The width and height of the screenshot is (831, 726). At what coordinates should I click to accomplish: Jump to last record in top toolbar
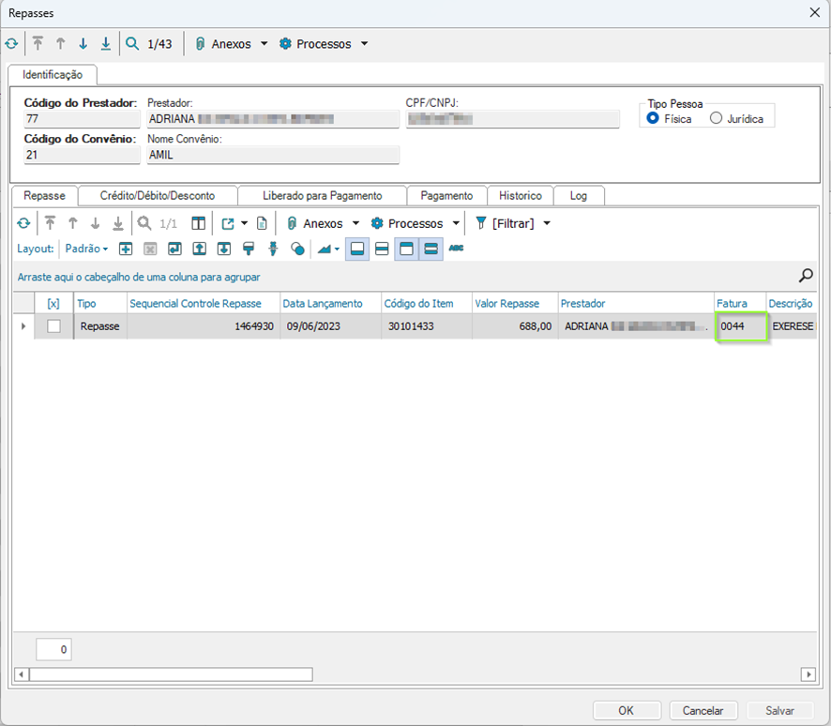tap(106, 43)
